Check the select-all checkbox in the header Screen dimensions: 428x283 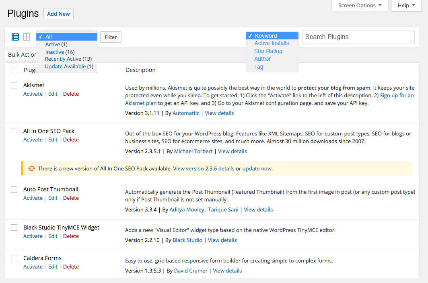(14, 69)
